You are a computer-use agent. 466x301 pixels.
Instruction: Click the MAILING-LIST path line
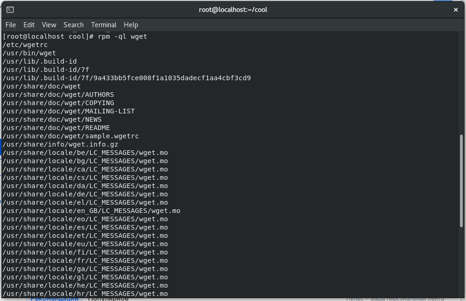69,112
